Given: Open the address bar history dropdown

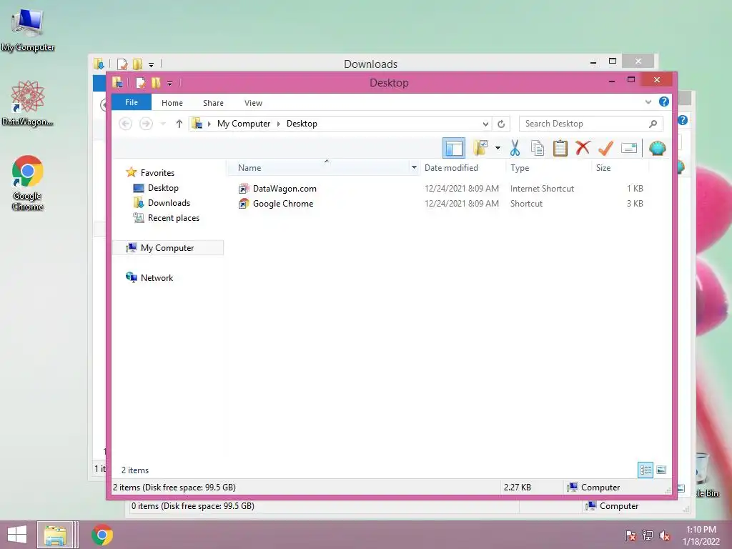Looking at the screenshot, I should point(485,124).
